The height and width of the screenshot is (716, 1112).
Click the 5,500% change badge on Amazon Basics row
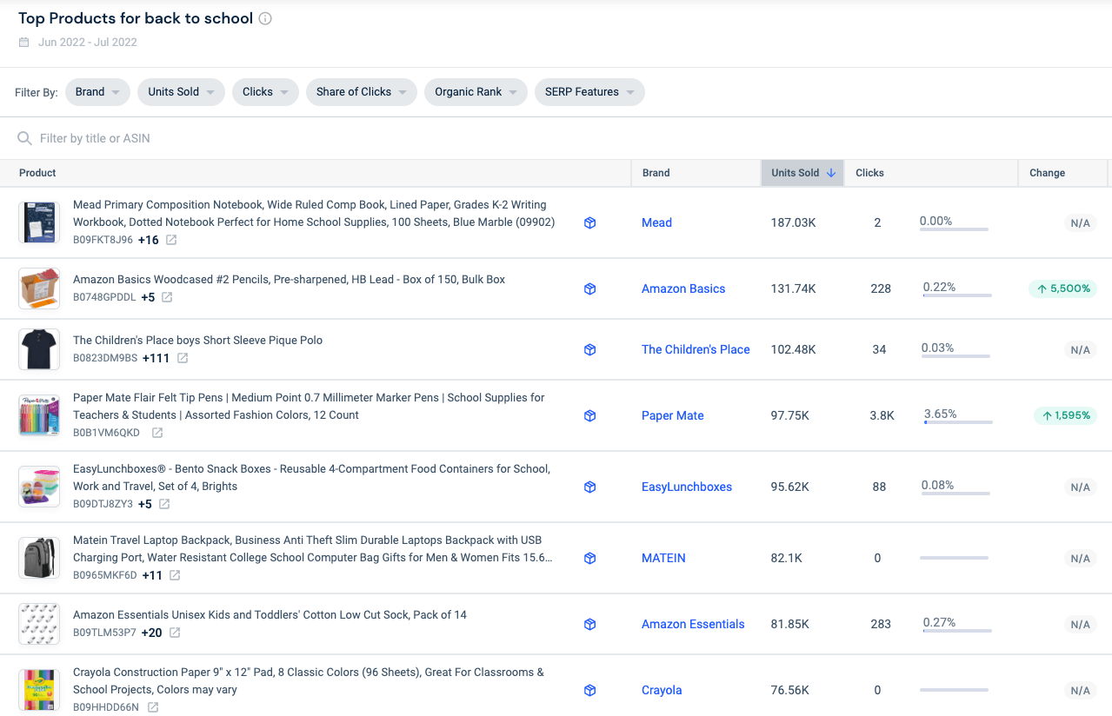coord(1062,288)
